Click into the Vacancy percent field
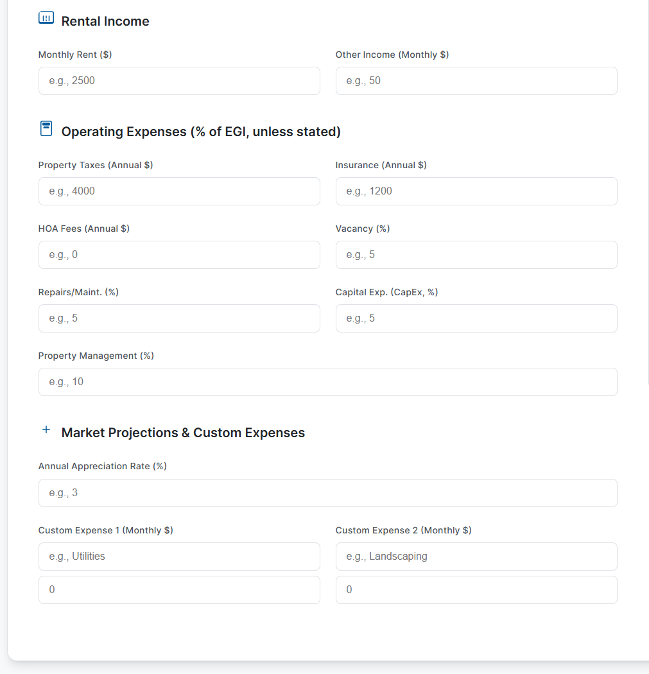The width and height of the screenshot is (649, 674). pos(476,255)
